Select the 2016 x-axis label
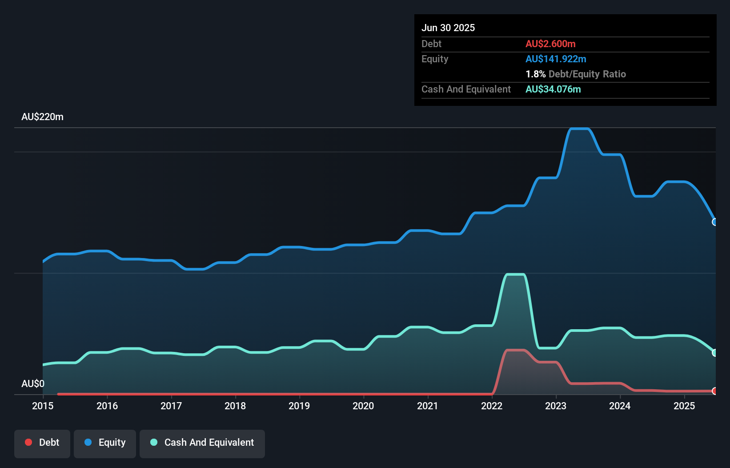Image resolution: width=730 pixels, height=468 pixels. 107,406
